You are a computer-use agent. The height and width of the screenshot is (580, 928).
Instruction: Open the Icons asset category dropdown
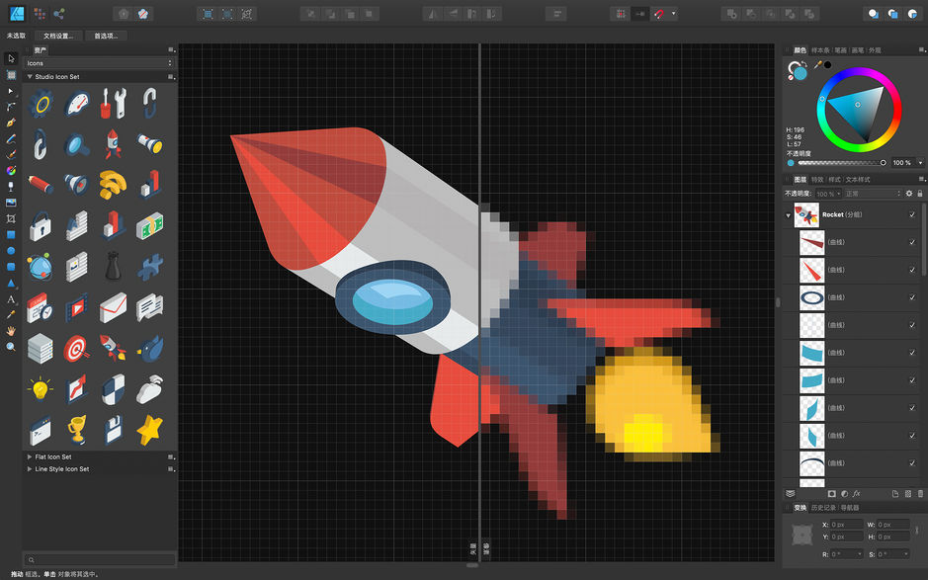(x=99, y=63)
